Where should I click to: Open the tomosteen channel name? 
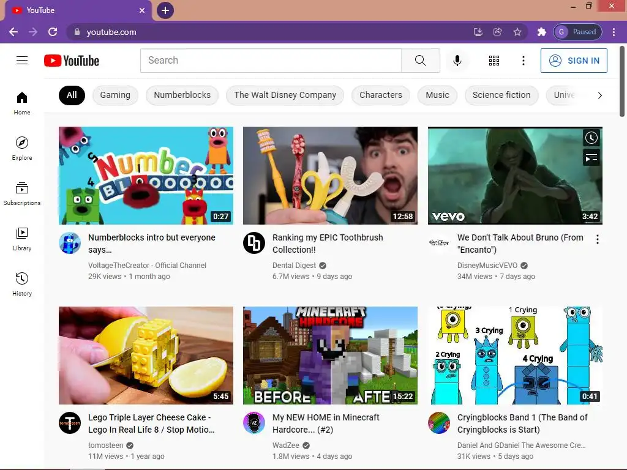[105, 446]
